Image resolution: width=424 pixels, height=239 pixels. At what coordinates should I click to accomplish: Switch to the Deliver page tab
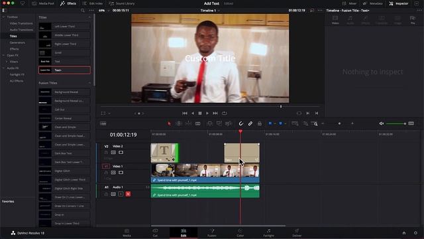click(297, 233)
